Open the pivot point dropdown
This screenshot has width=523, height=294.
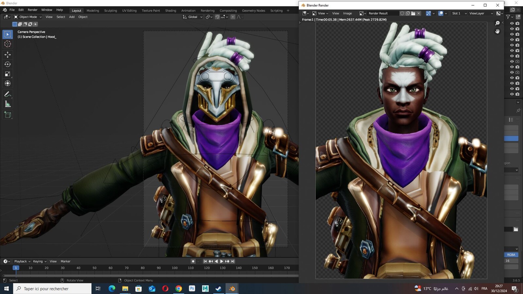pyautogui.click(x=209, y=17)
